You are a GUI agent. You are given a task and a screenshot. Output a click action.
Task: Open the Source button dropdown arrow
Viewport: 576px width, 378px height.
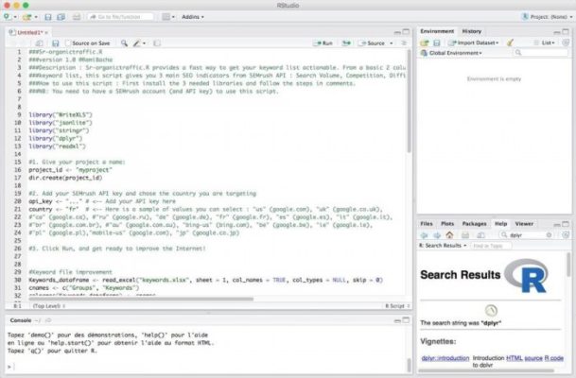point(392,43)
